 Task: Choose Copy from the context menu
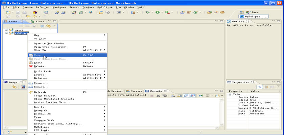pyautogui.click(x=67, y=55)
